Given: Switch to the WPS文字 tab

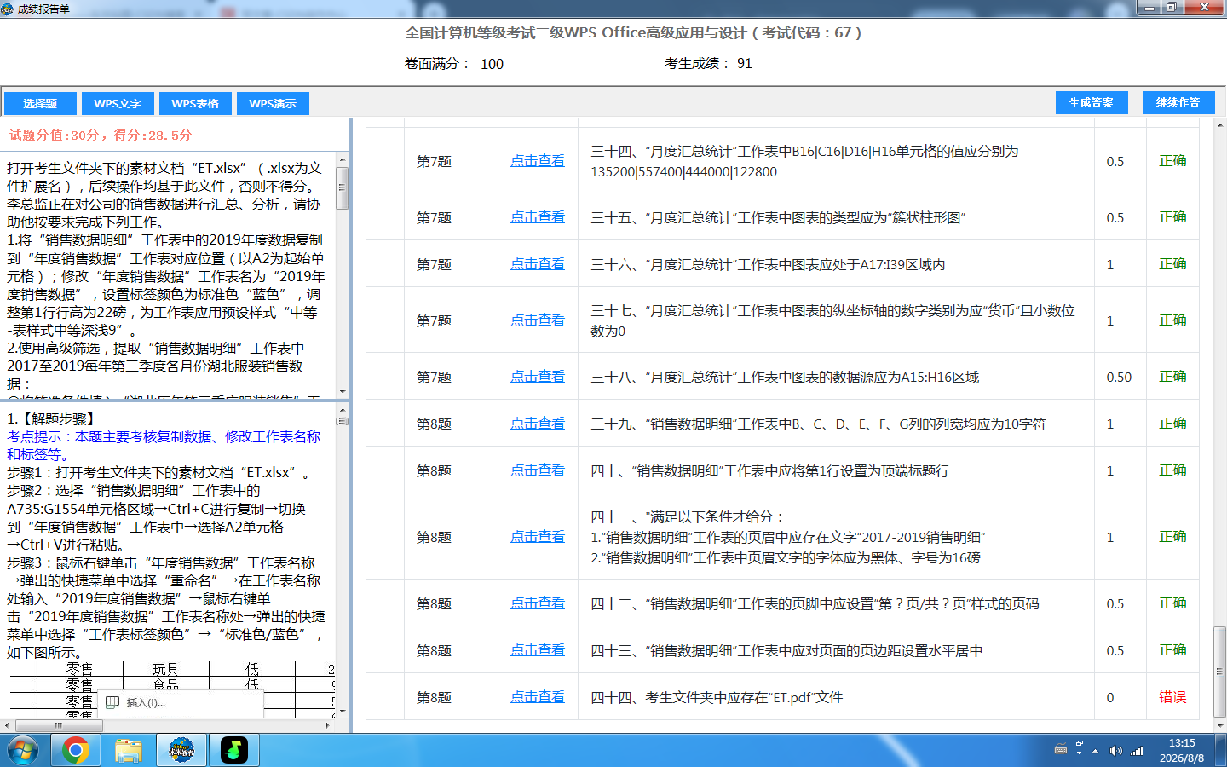Looking at the screenshot, I should click(118, 103).
